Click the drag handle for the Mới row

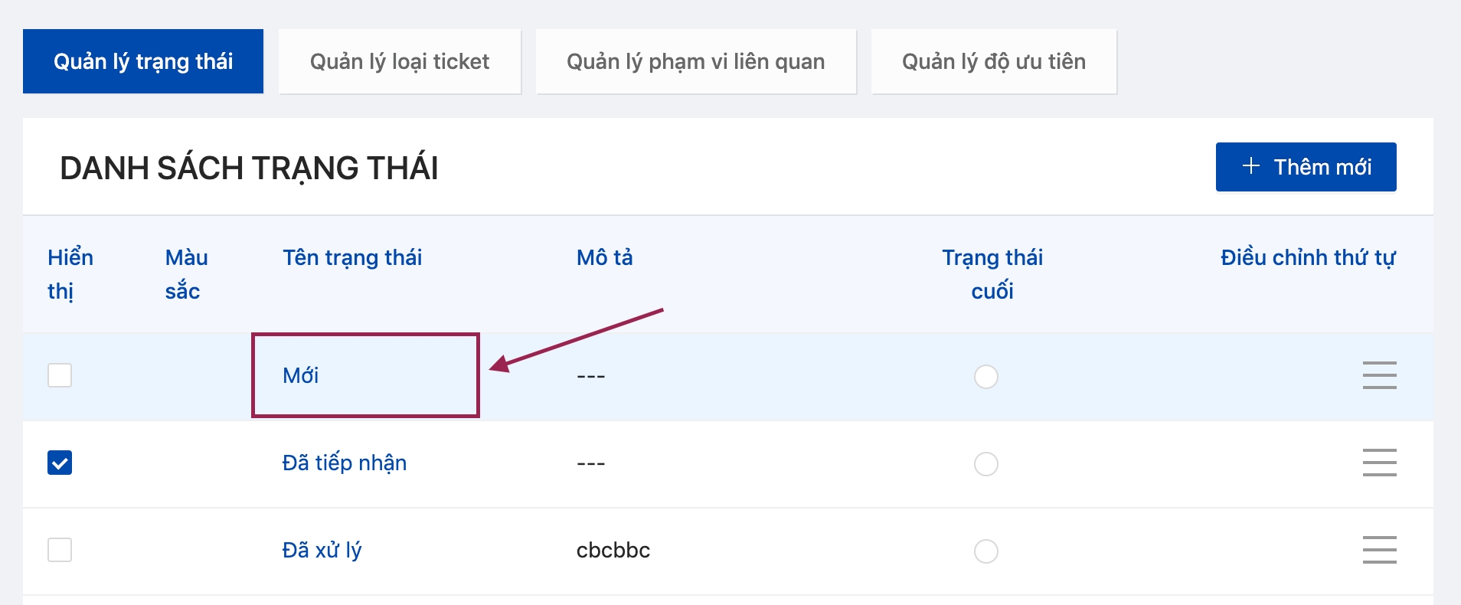(1379, 375)
